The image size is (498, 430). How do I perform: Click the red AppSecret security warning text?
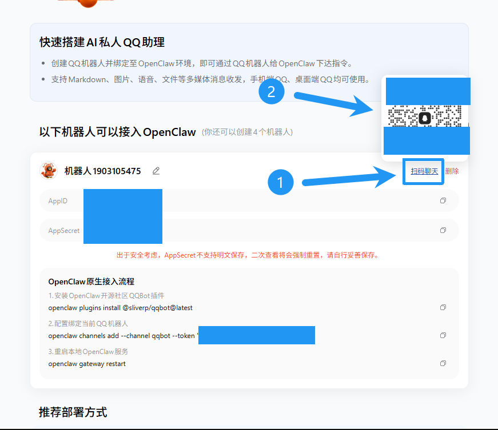pyautogui.click(x=247, y=255)
